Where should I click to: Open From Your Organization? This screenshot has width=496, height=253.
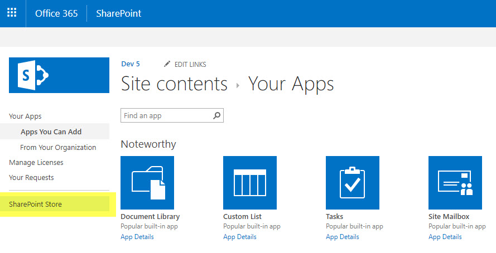pos(58,147)
